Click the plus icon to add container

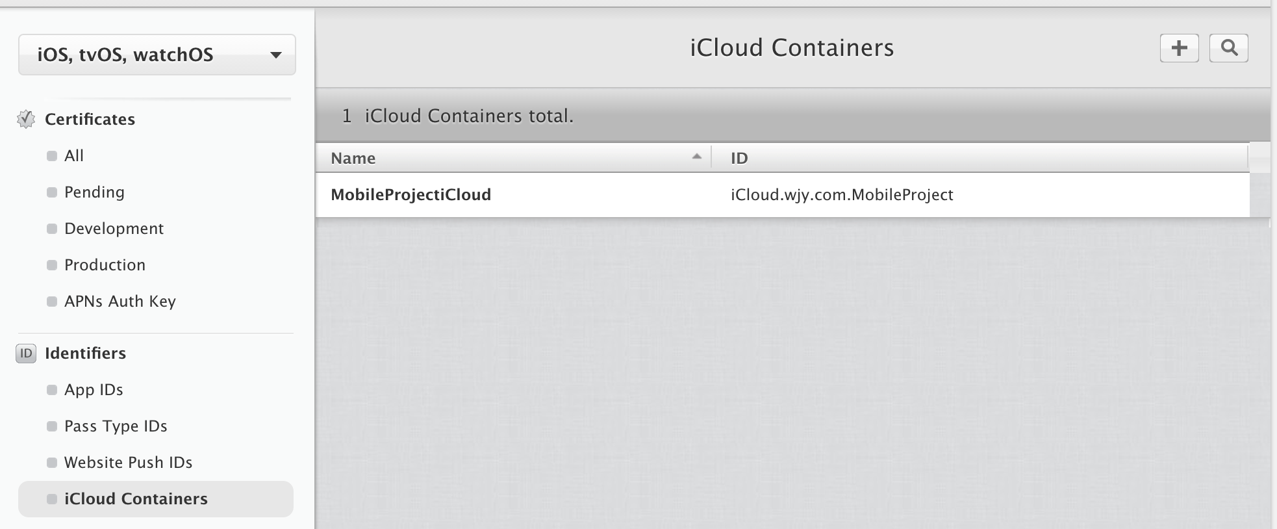point(1179,48)
